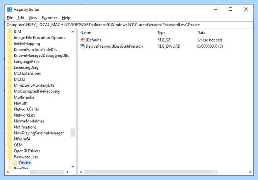The width and height of the screenshot is (258, 180).
Task: Minimize the Registry Editor window
Action: tap(216, 9)
